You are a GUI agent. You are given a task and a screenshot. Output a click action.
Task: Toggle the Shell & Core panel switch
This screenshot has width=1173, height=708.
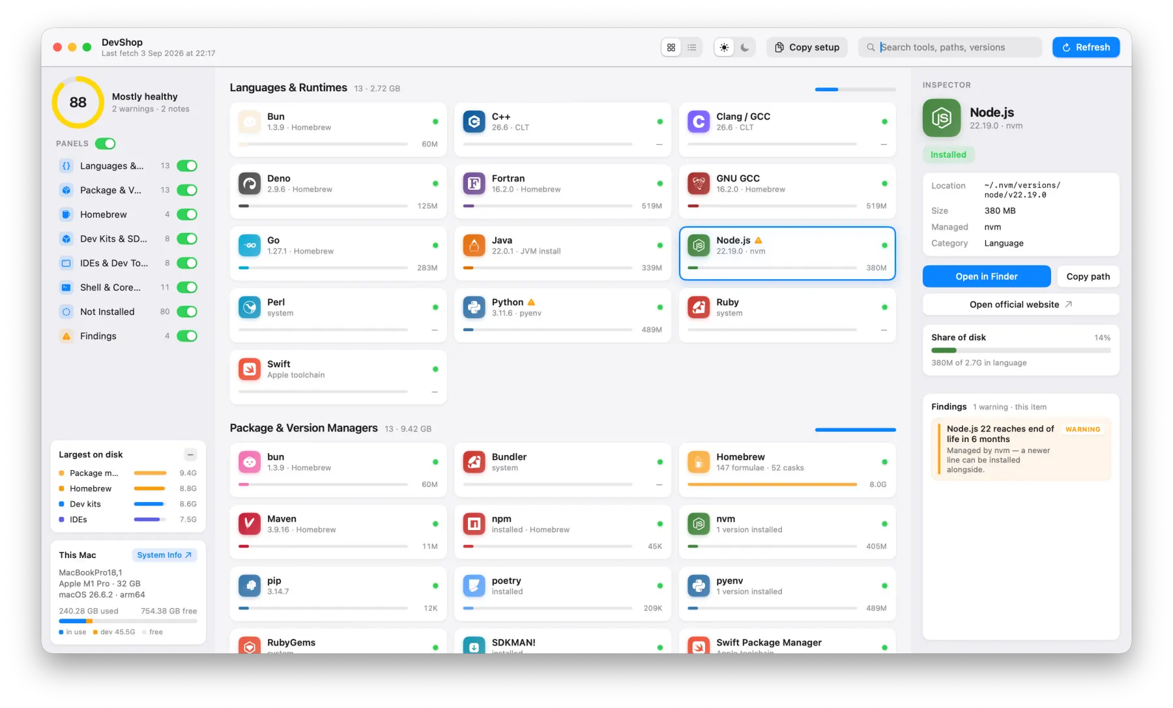187,287
